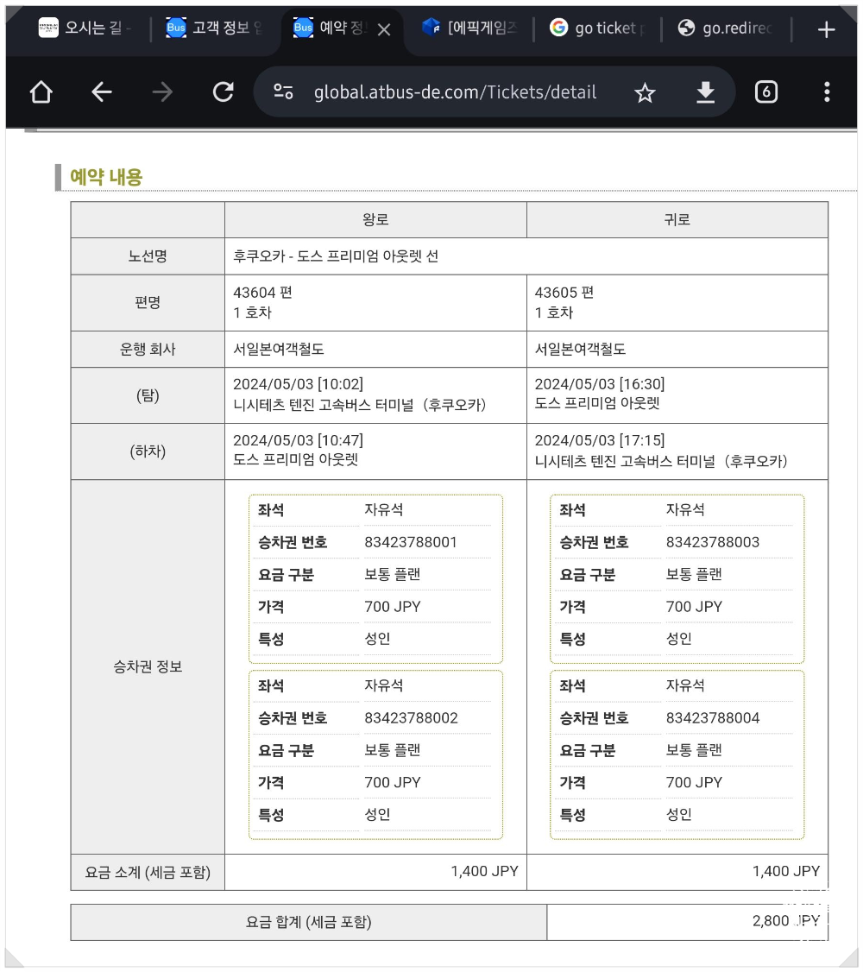Click the 편명 row label
863x972 pixels.
click(148, 302)
